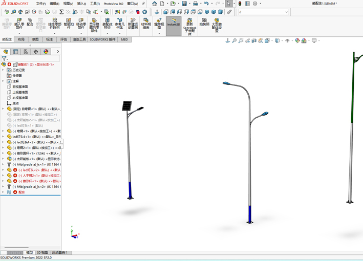Click the Print icon in top toolbar
This screenshot has width=363, height=261.
pos(195,4)
